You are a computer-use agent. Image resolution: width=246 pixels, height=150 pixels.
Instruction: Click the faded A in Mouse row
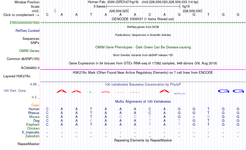point(194,117)
